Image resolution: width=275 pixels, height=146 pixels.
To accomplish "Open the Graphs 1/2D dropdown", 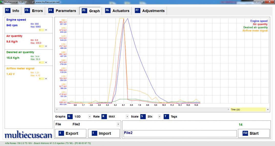I will click(x=89, y=117).
